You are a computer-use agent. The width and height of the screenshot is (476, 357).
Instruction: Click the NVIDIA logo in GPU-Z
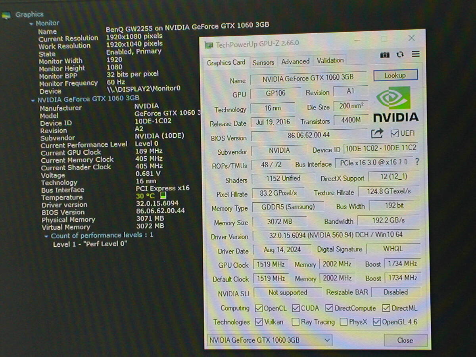click(396, 105)
